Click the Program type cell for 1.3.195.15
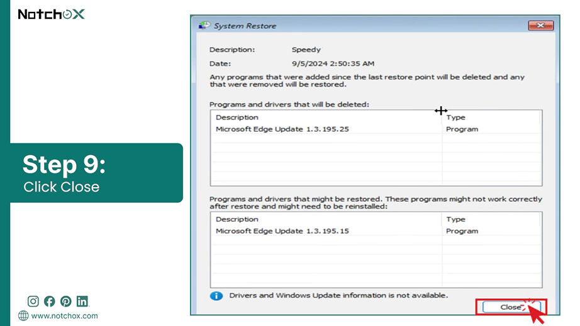 (462, 231)
